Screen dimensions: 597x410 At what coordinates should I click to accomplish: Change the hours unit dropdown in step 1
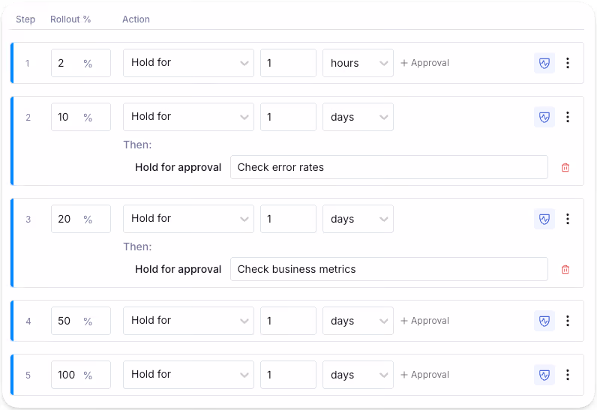pos(358,63)
